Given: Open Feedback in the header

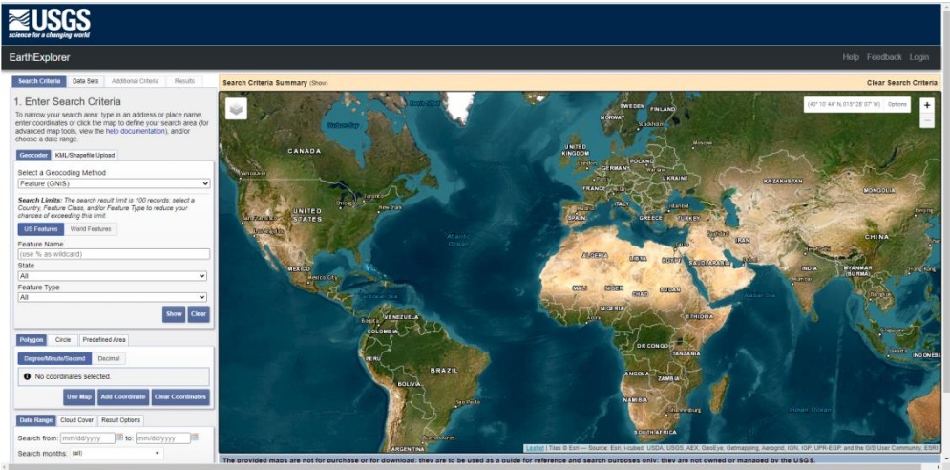Looking at the screenshot, I should coord(884,57).
